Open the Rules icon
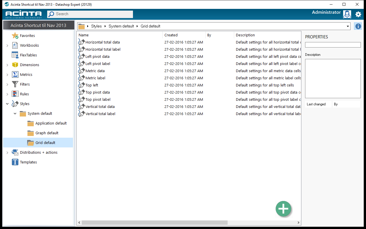 click(x=15, y=94)
